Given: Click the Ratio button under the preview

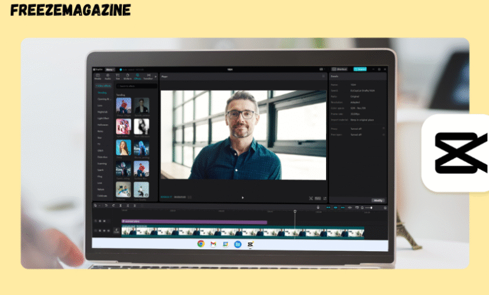Looking at the screenshot, I should coord(318,198).
